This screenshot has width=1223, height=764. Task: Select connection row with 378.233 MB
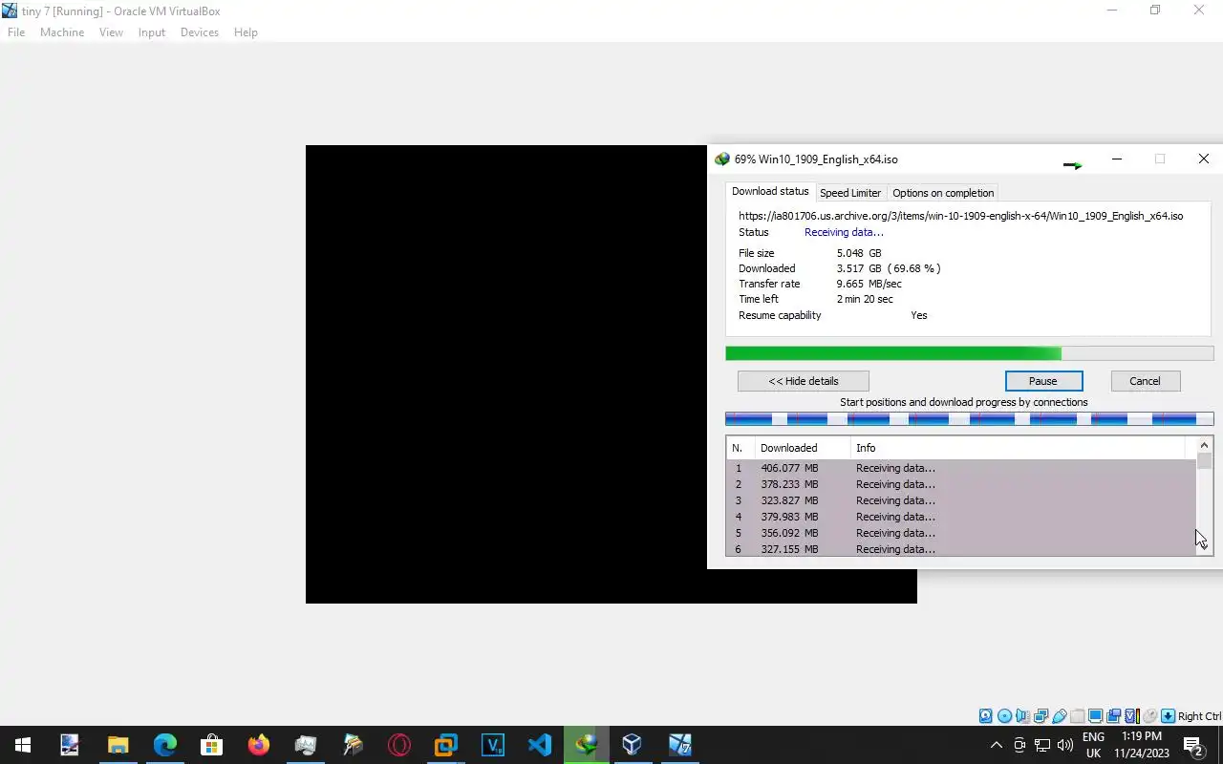961,484
